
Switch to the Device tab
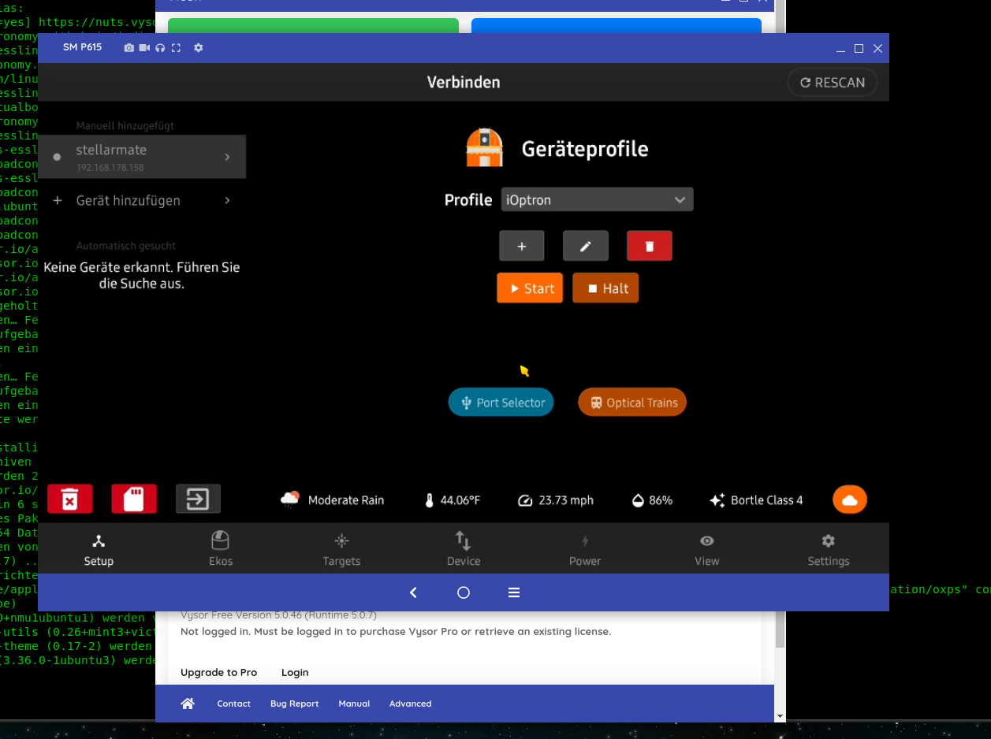coord(464,550)
